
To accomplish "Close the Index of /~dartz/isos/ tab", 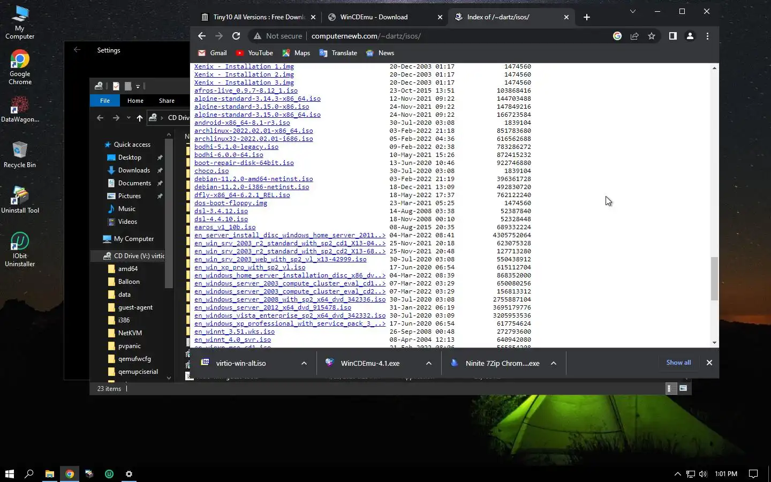I will (566, 17).
